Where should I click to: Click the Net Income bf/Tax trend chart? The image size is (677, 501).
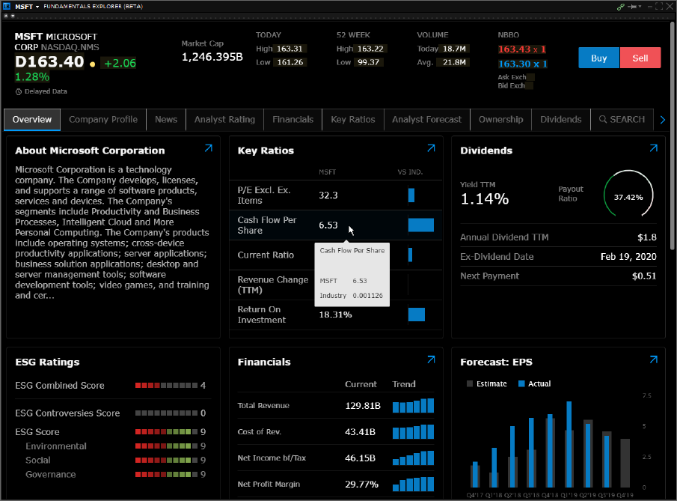pos(413,458)
